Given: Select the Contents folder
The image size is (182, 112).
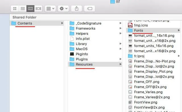Looking at the screenshot, I should tap(37, 23).
